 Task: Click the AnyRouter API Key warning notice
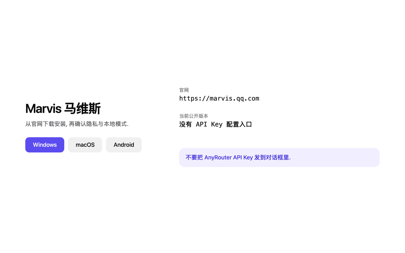[279, 157]
